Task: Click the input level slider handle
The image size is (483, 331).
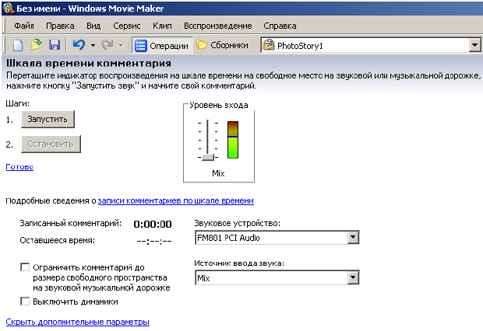Action: 207,157
